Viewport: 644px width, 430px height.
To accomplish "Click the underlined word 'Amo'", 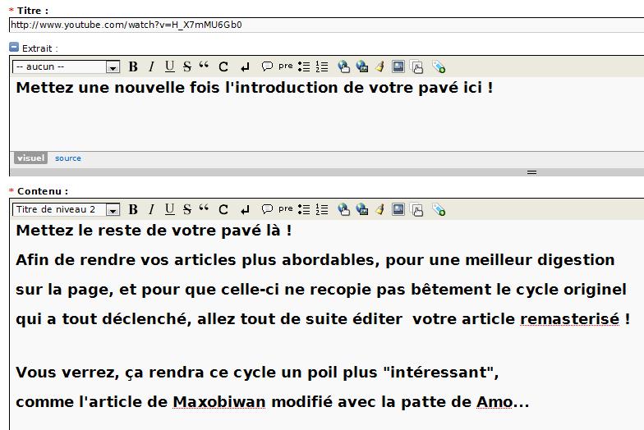I will point(494,402).
